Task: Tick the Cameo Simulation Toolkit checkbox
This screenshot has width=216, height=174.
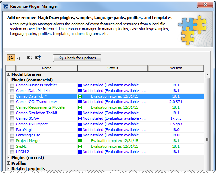Action: 12,113
